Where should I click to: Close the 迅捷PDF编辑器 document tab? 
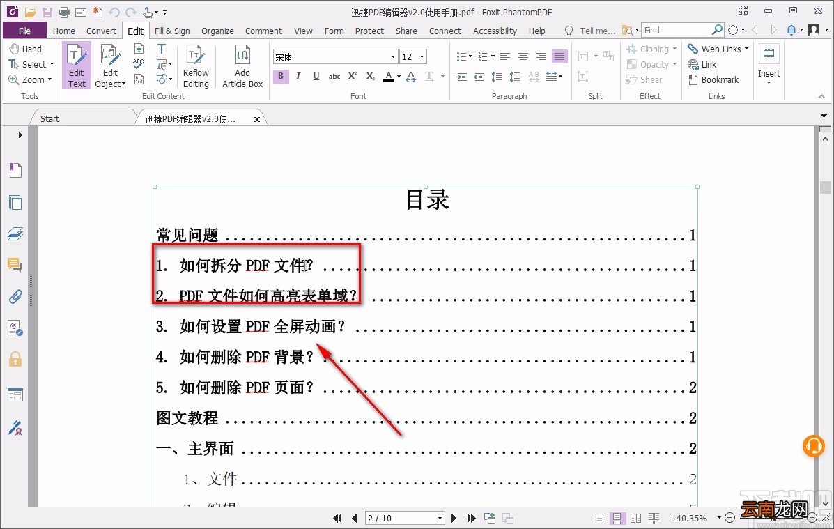257,119
